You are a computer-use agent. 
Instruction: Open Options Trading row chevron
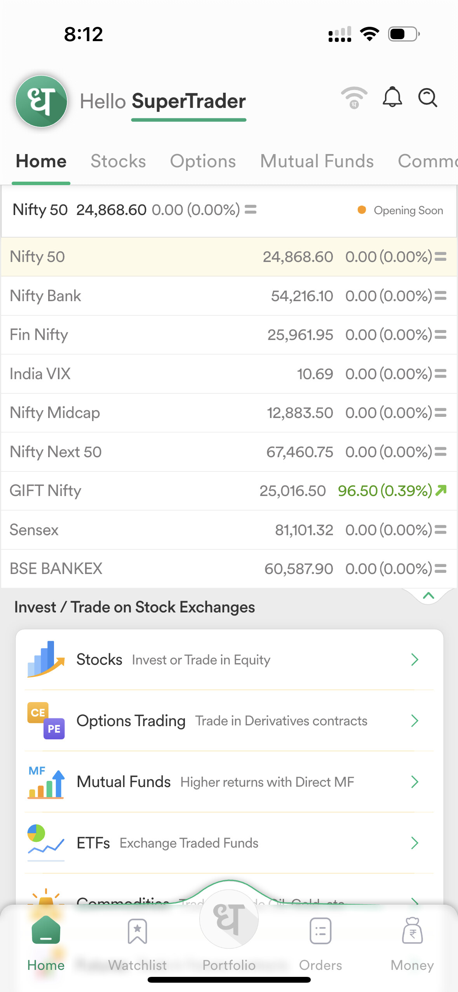tap(414, 721)
